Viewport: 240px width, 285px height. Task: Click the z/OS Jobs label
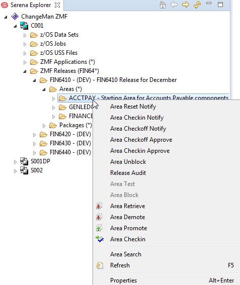(x=53, y=44)
